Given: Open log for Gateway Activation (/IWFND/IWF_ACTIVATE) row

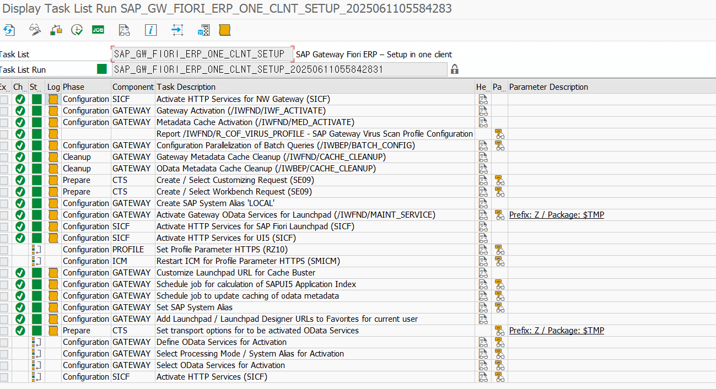Looking at the screenshot, I should point(53,111).
